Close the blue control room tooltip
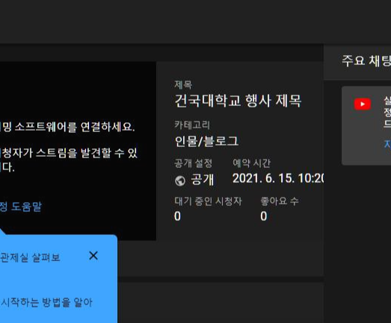Screen dimensions: 391x323 pos(93,256)
